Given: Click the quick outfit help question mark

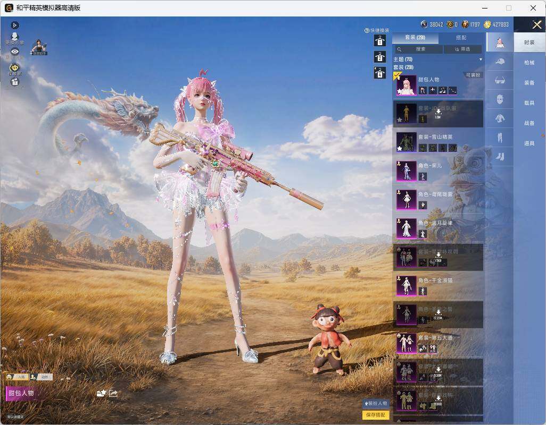Looking at the screenshot, I should (x=367, y=31).
